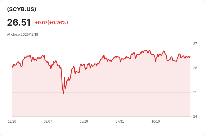Image resolution: width=205 pixels, height=136 pixels.
Task: Click the 27 y-axis label
Action: coord(195,44)
